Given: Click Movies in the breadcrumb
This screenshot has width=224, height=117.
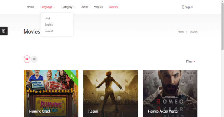Looking at the screenshot, I should 193,32.
